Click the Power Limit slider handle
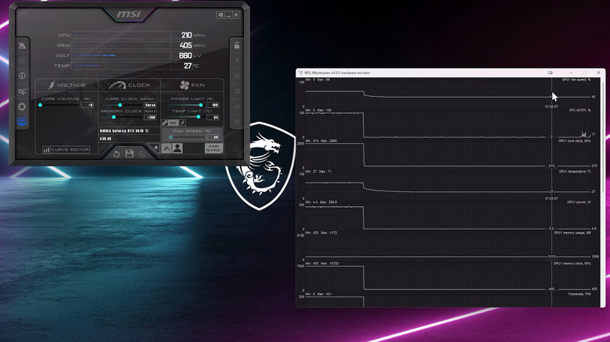Viewport: 610px width, 342px height. (x=201, y=105)
